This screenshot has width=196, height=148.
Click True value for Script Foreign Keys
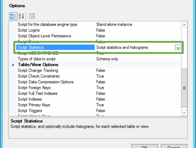[100, 88]
